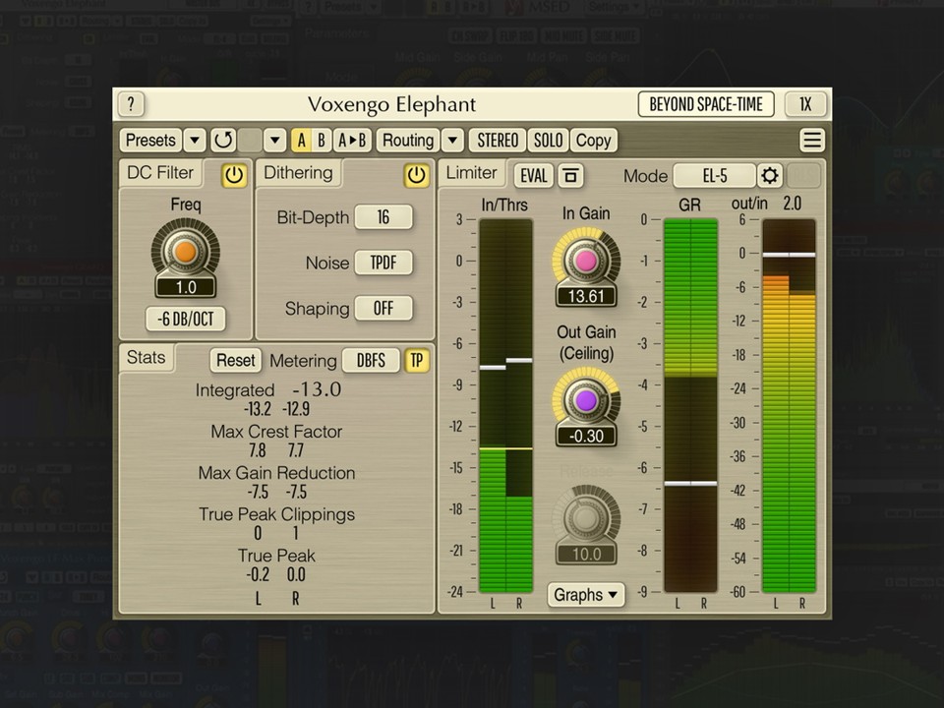Change the Shaping OFF selector
The image size is (944, 708).
(383, 308)
